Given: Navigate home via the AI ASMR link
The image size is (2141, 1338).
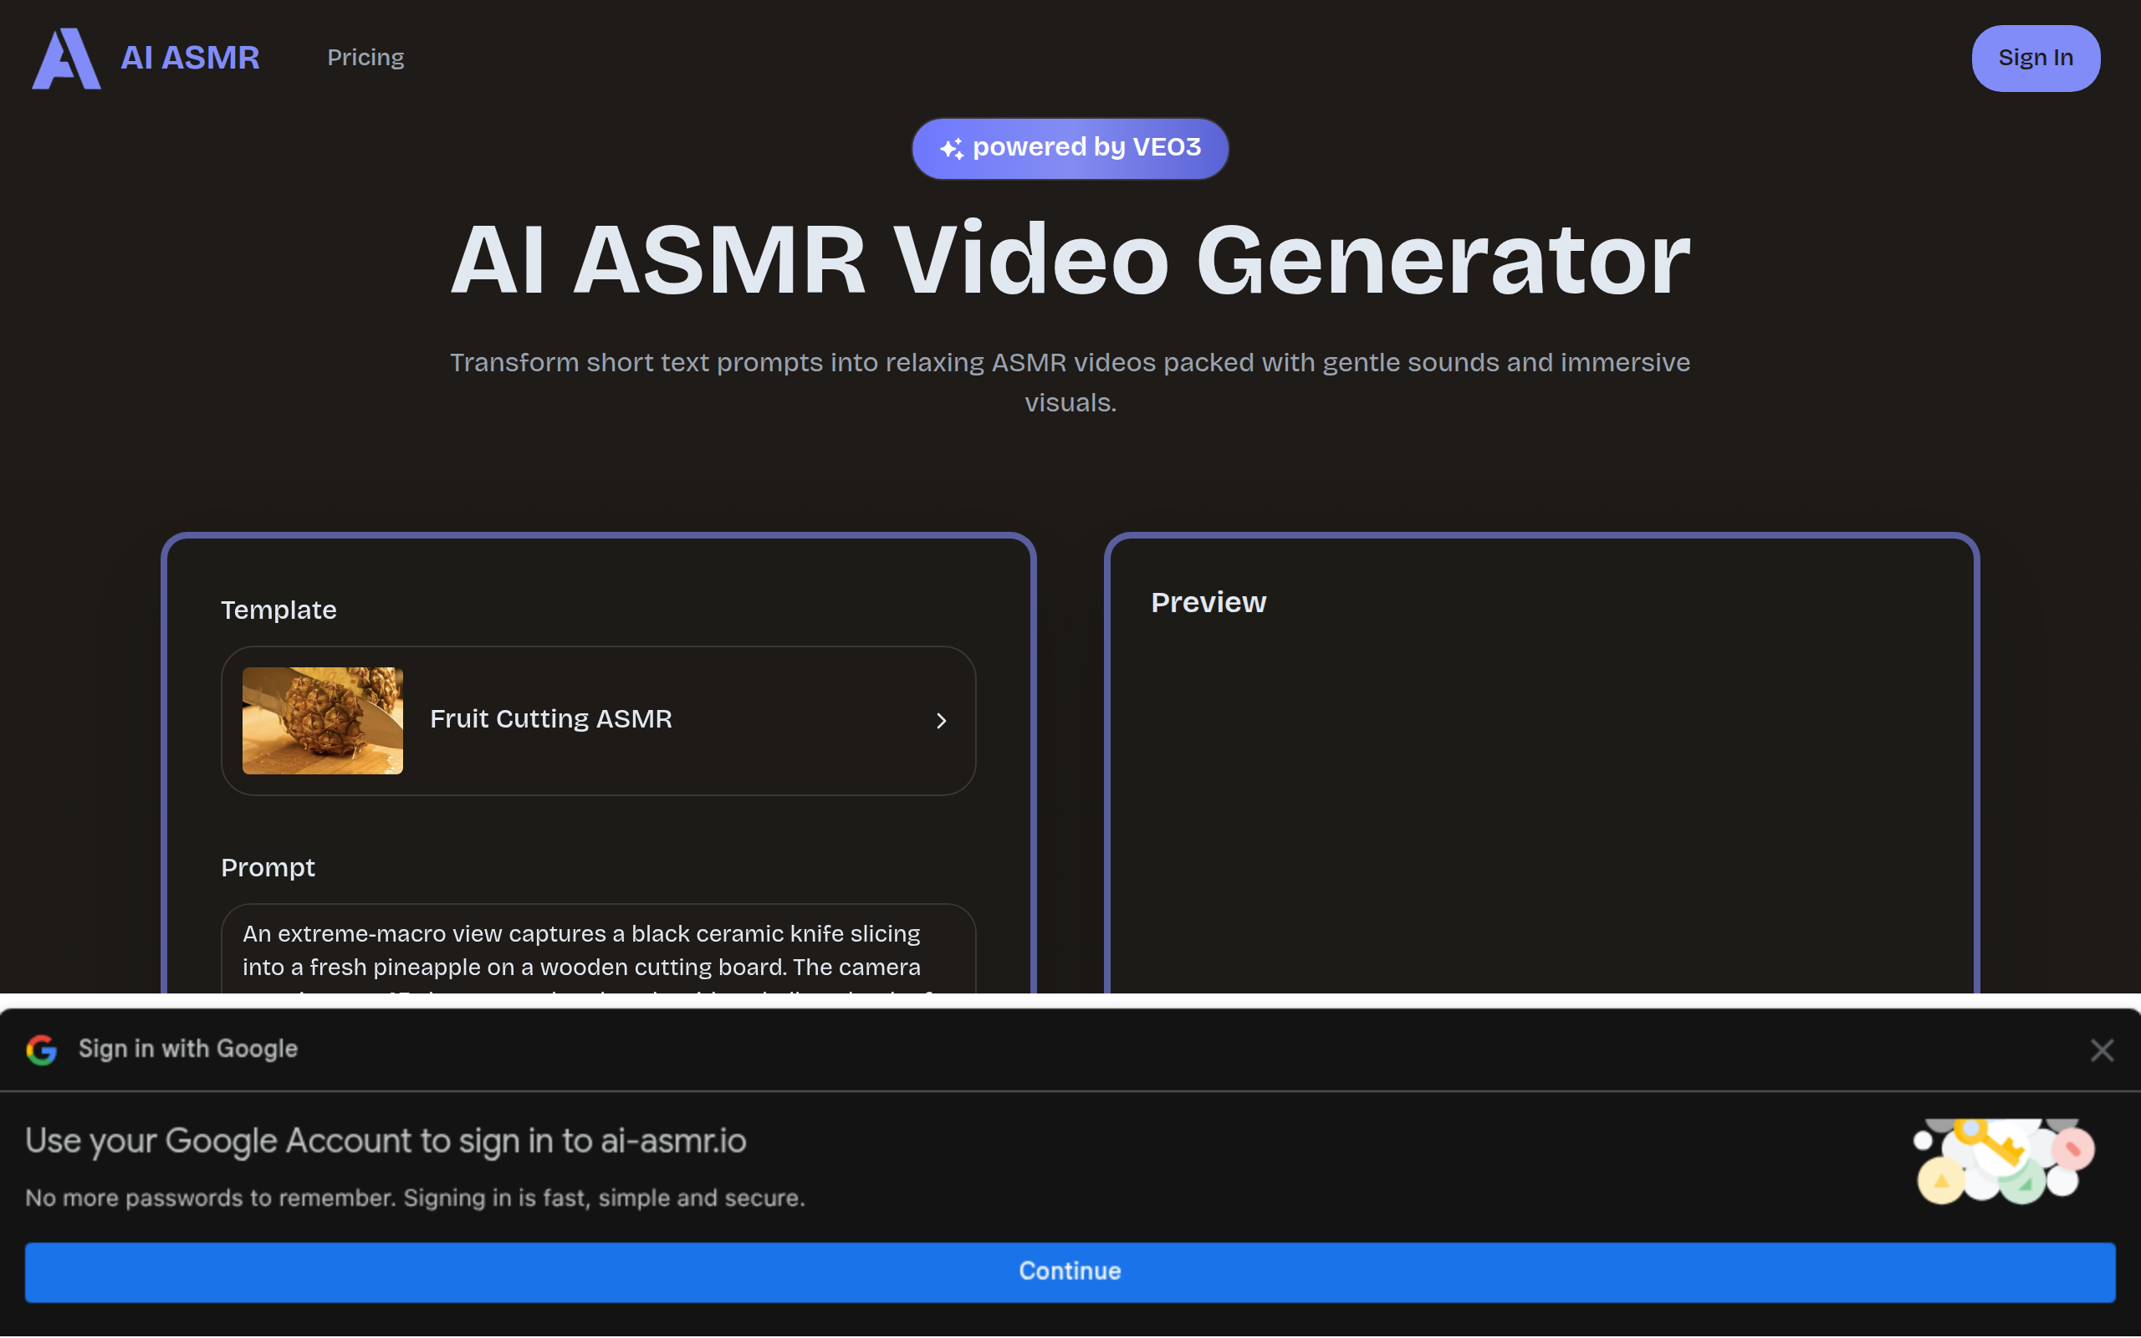Looking at the screenshot, I should tap(189, 59).
